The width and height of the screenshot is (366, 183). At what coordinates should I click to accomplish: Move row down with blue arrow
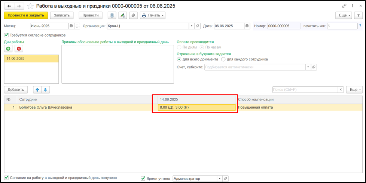[45, 90]
